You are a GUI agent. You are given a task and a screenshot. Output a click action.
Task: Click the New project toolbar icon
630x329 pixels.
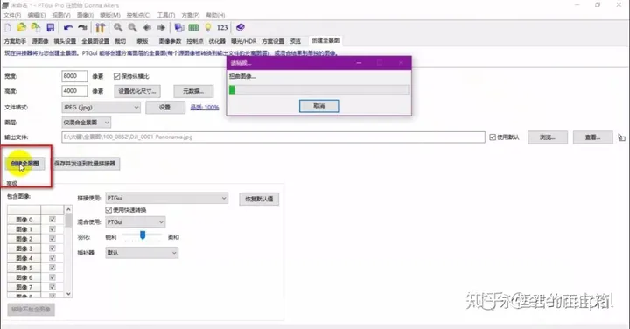pos(8,28)
